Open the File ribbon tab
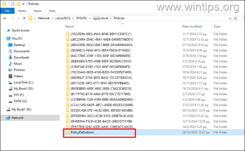Viewport: 245px width, 151px height. (7, 11)
